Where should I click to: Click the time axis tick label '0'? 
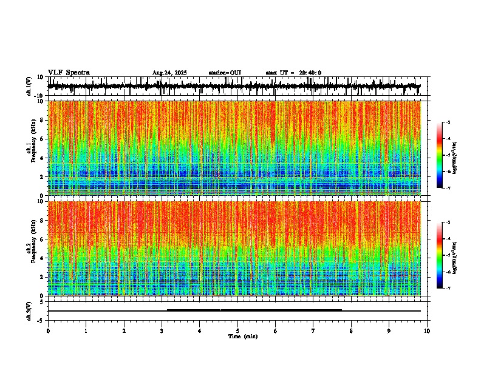48,331
